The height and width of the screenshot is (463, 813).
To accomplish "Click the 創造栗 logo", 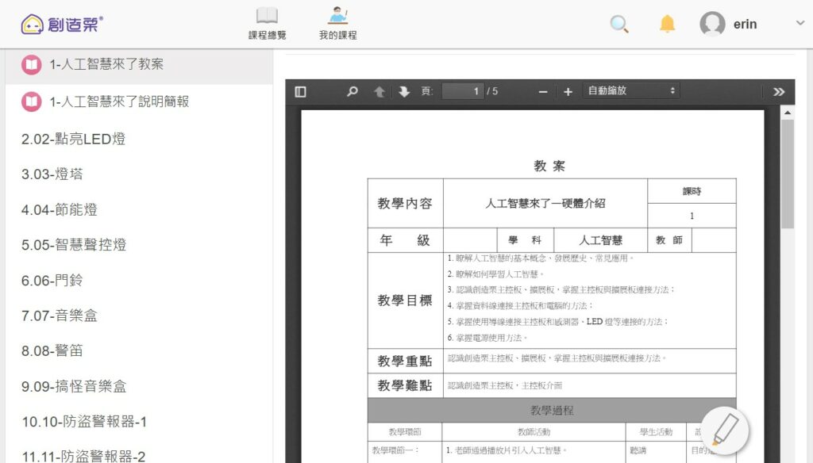I will (x=62, y=24).
